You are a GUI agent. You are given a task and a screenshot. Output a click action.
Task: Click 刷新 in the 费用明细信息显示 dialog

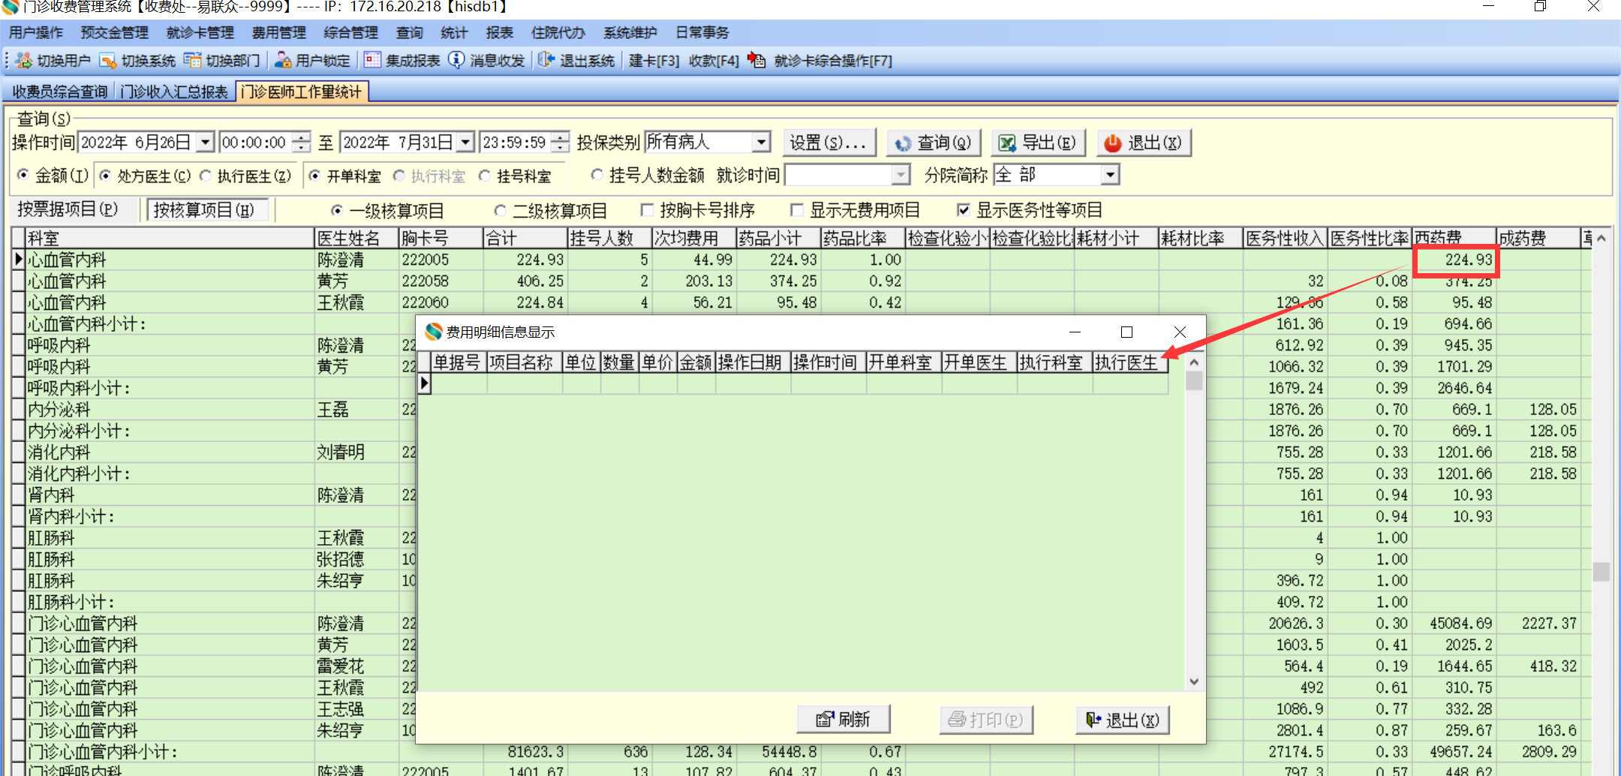click(x=844, y=720)
